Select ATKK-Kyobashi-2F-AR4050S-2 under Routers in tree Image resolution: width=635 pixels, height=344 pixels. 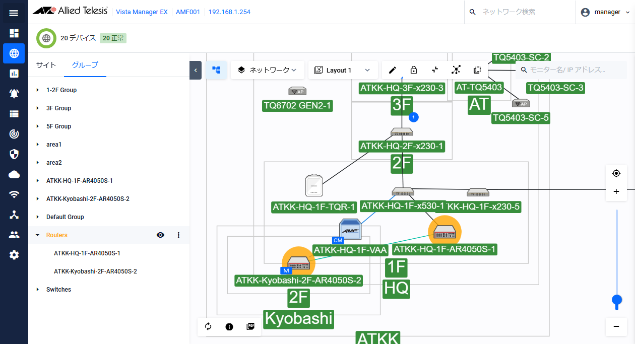(x=96, y=271)
